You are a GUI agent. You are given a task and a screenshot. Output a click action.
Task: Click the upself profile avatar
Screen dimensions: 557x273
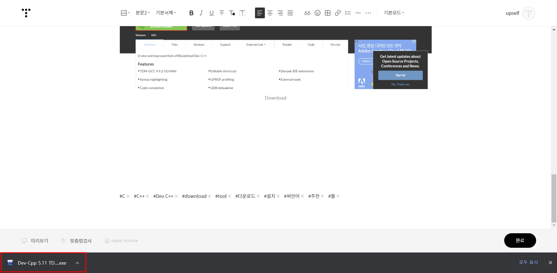coord(529,13)
